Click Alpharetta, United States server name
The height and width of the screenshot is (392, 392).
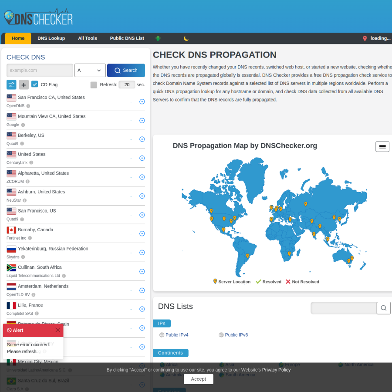43,173
